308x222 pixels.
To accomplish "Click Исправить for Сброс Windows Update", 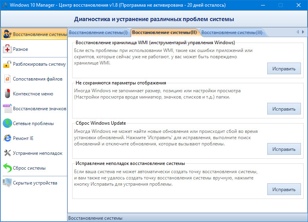I will click(x=284, y=149).
